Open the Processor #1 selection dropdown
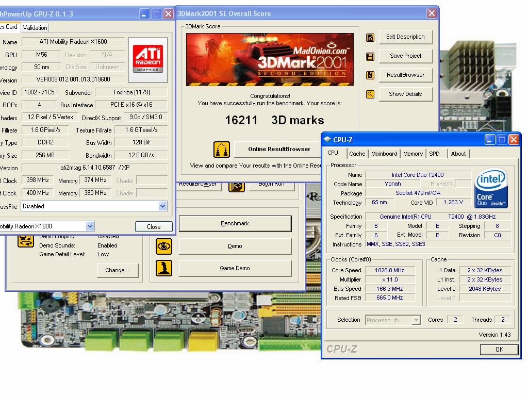528x396 pixels. coord(416,320)
